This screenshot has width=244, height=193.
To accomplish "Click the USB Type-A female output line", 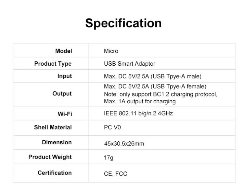I will 155,86.
